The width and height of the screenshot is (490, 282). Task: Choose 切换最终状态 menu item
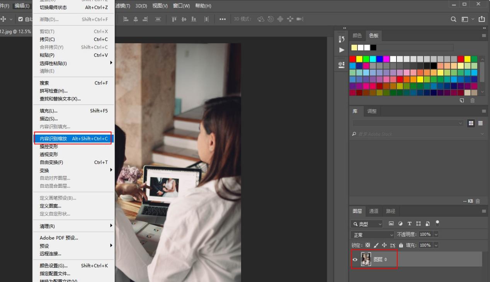[74, 7]
